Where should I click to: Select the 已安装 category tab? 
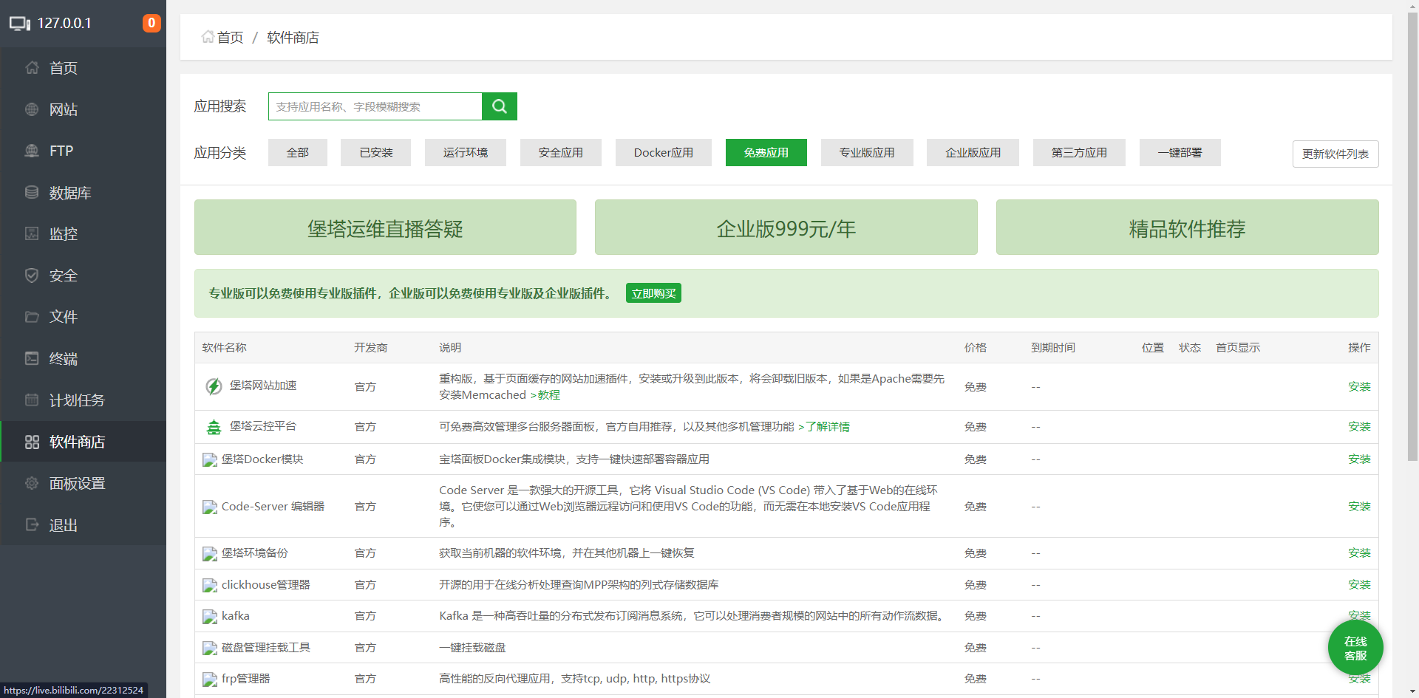tap(375, 152)
